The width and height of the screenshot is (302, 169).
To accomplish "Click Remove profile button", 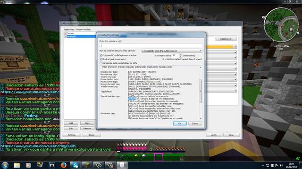I will [x=87, y=128].
